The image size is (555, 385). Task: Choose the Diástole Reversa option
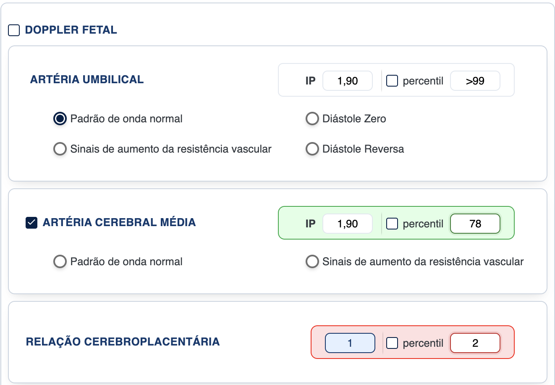[x=312, y=149]
